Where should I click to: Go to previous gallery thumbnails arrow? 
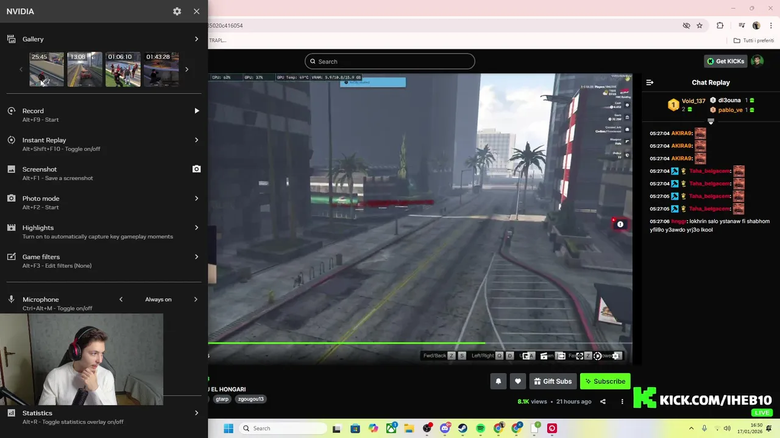click(x=21, y=69)
